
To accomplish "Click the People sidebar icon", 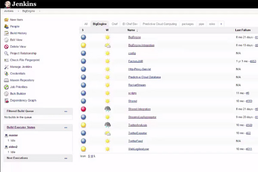I will pos(6,26).
